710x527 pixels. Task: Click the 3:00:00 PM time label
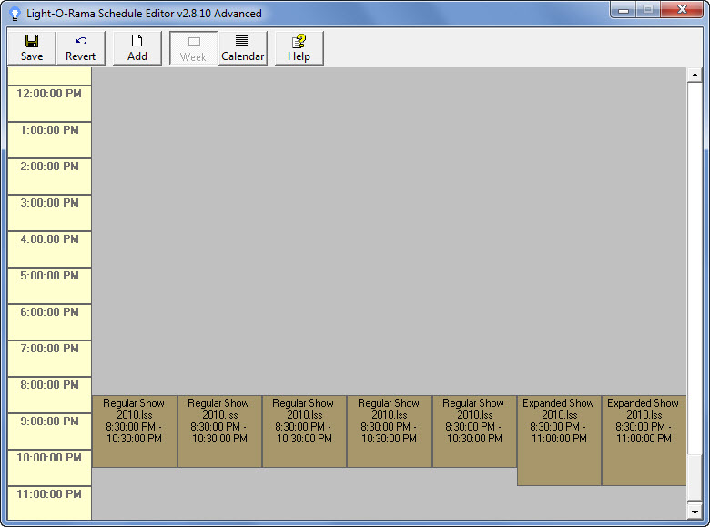coord(49,213)
